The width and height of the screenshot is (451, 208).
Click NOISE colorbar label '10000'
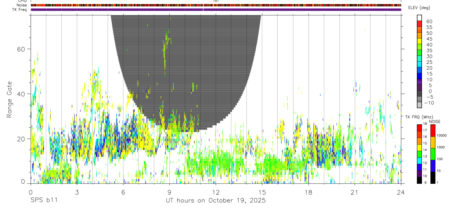443,135
